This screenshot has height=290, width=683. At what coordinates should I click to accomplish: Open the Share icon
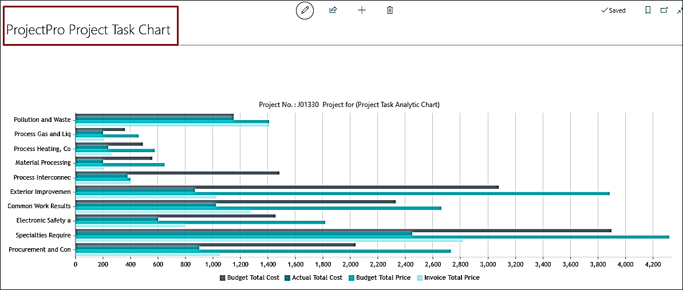(x=333, y=10)
